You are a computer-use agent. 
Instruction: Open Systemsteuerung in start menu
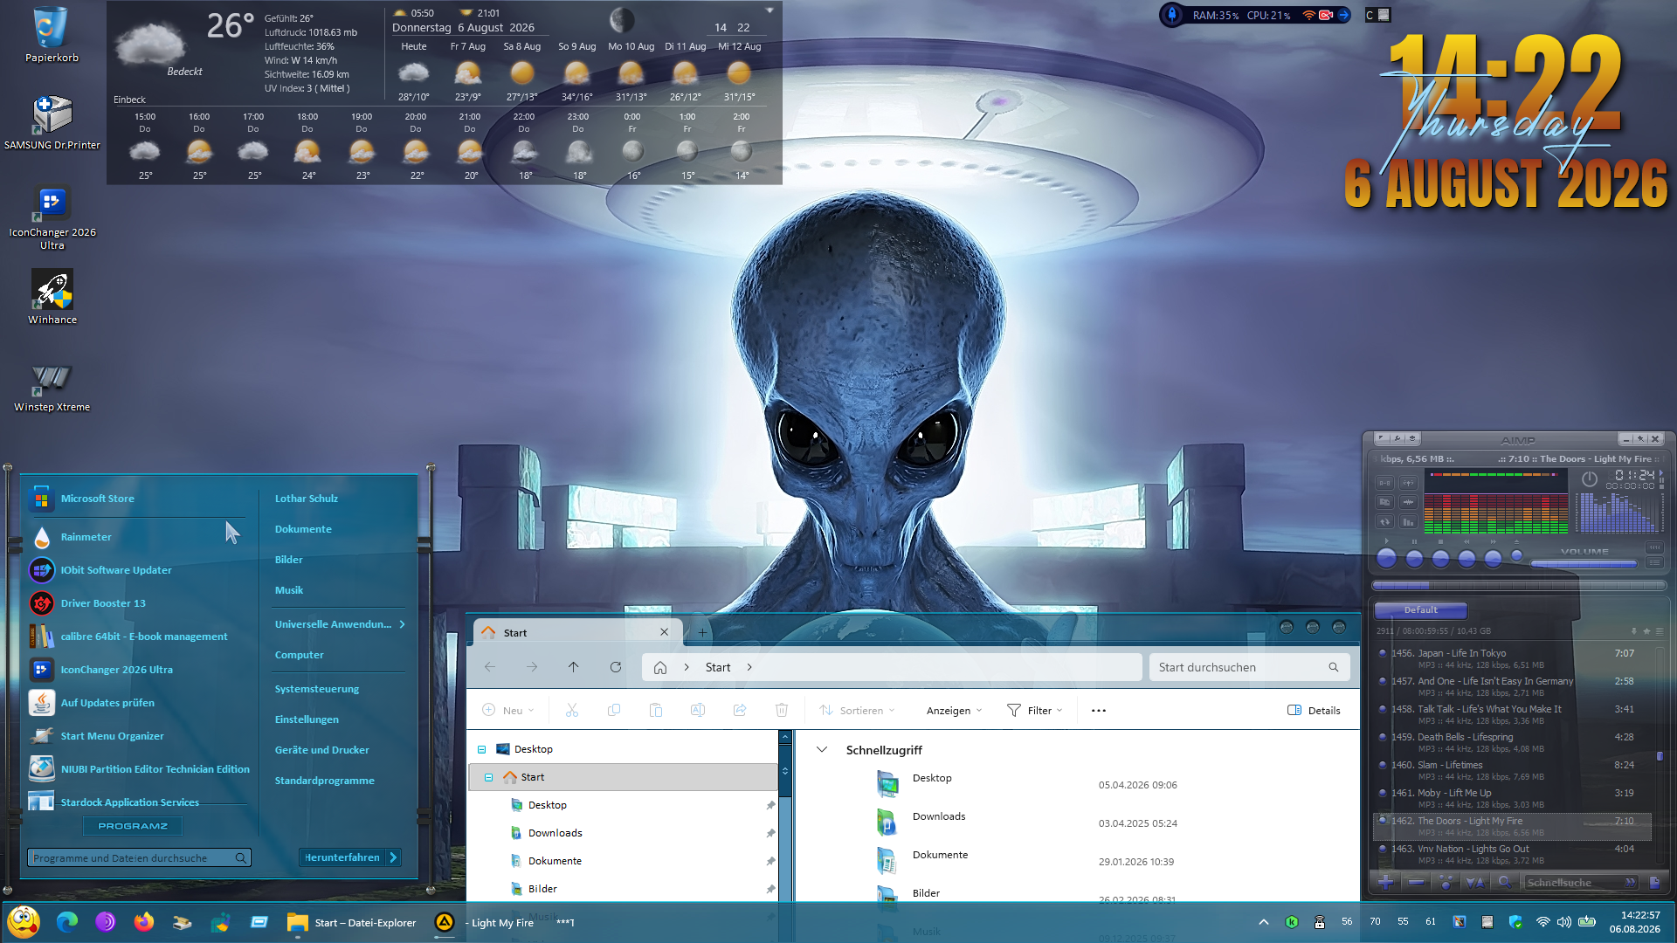coord(317,689)
